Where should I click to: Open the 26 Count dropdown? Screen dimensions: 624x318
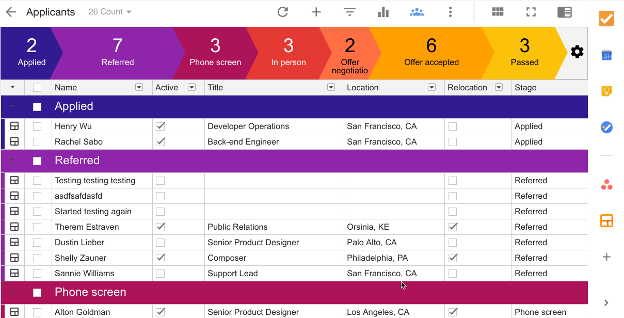(109, 11)
